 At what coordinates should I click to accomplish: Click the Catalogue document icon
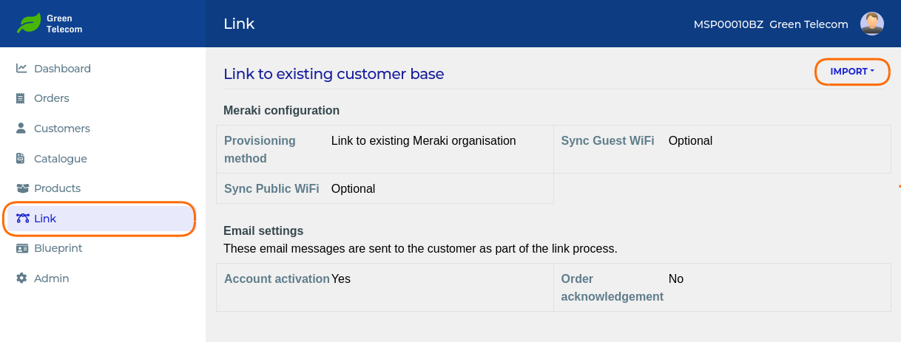(21, 158)
